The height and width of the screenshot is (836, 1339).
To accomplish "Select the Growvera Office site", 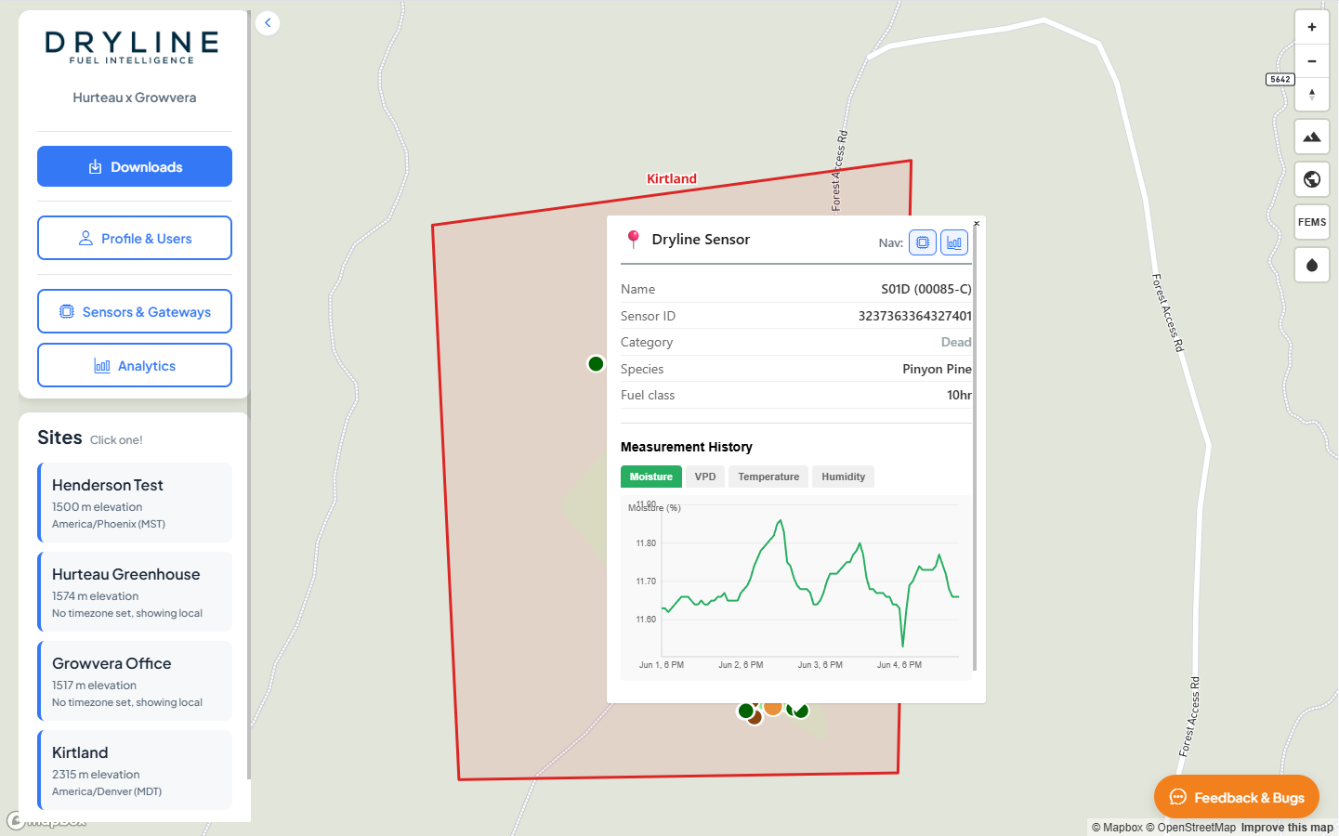I will pos(135,681).
